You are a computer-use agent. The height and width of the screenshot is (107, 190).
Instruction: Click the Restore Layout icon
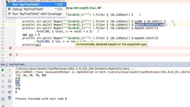(3, 99)
